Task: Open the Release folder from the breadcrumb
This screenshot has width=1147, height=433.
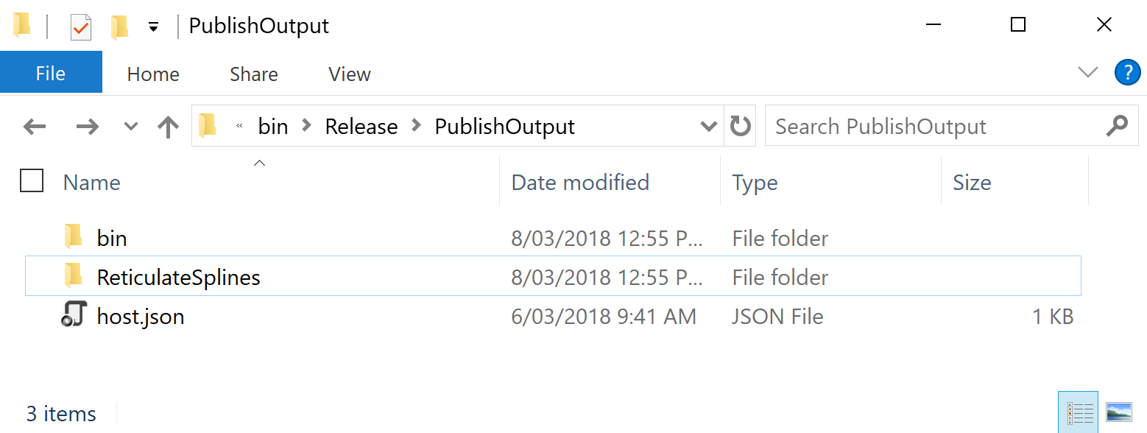Action: [x=361, y=126]
